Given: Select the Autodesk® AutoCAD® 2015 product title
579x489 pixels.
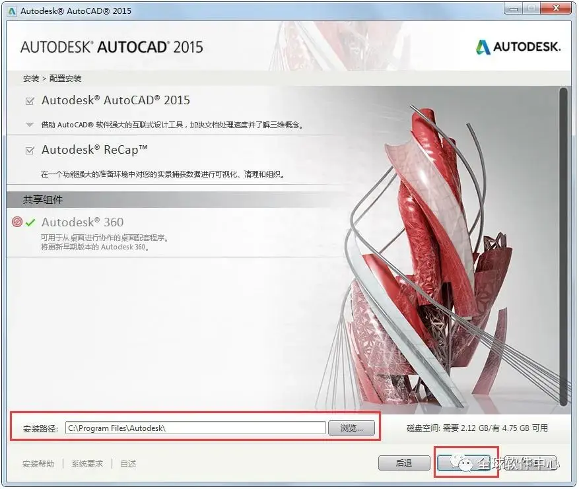Looking at the screenshot, I should point(116,100).
